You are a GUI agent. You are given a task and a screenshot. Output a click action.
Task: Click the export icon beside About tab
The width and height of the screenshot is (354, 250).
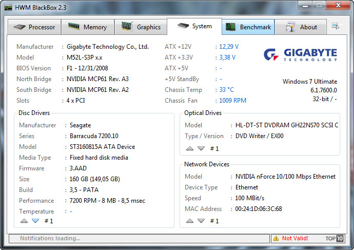[335, 26]
